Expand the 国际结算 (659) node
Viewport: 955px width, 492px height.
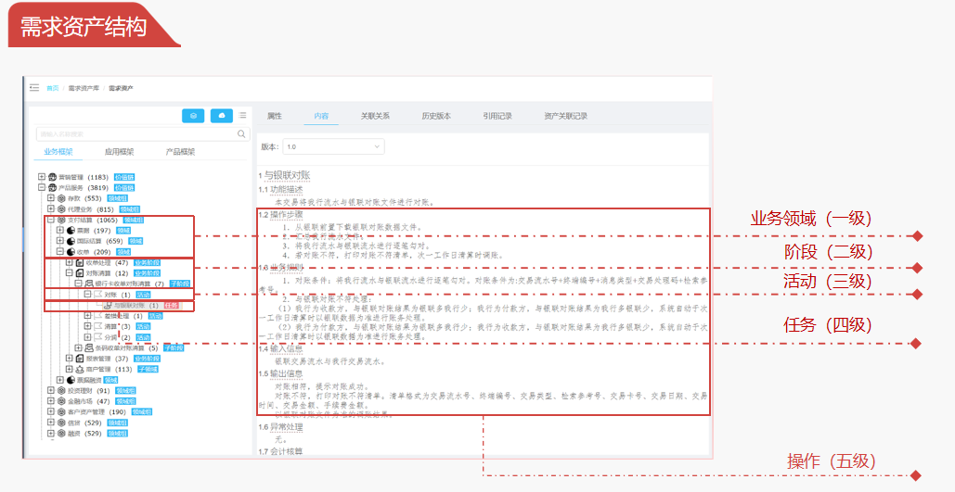(60, 242)
